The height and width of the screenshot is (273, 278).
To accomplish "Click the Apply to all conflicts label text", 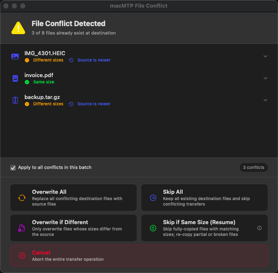I will click(x=55, y=167).
